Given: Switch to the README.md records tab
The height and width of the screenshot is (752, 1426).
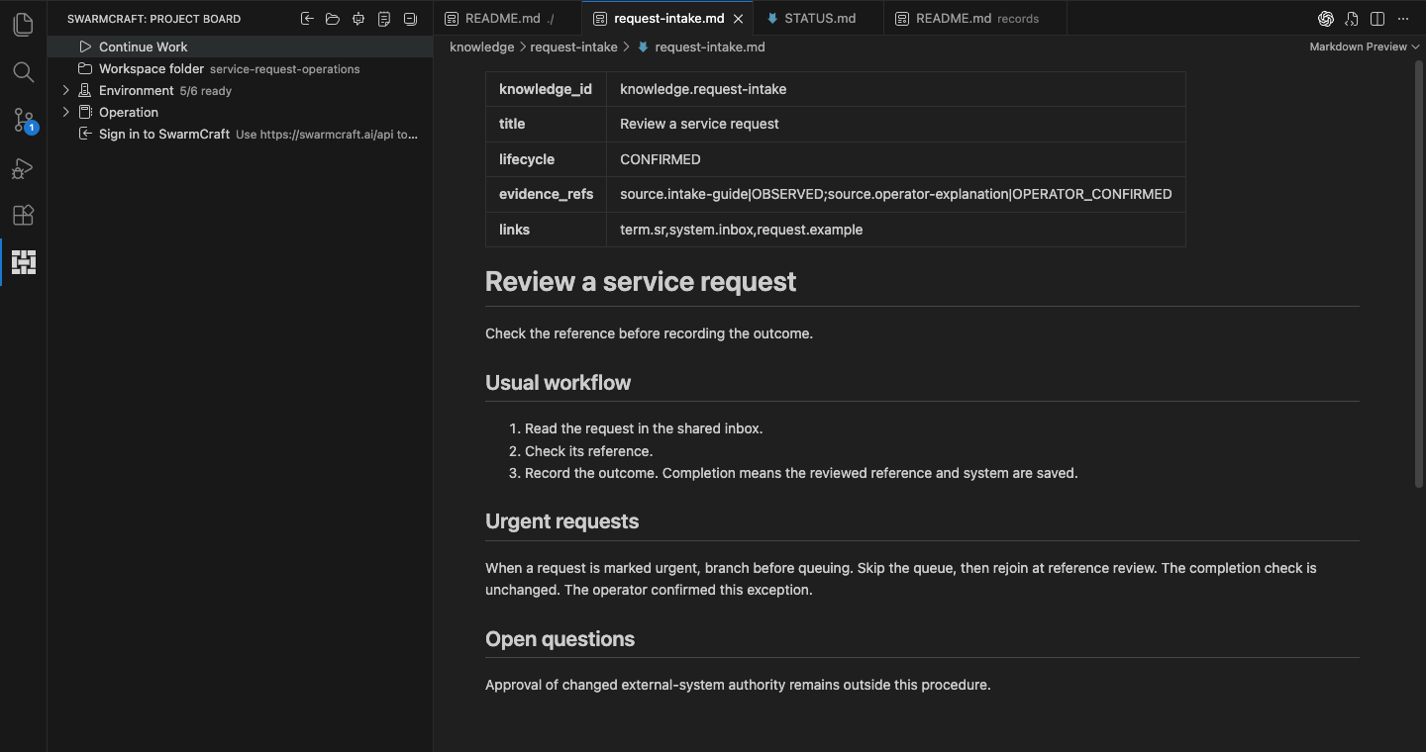Looking at the screenshot, I should (x=975, y=19).
